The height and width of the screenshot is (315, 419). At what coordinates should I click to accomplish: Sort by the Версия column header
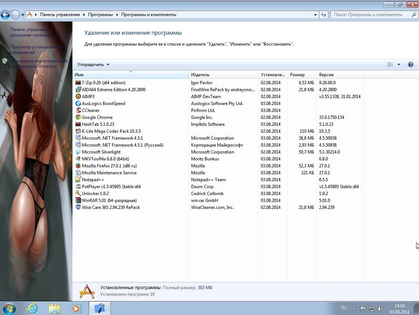(x=340, y=75)
